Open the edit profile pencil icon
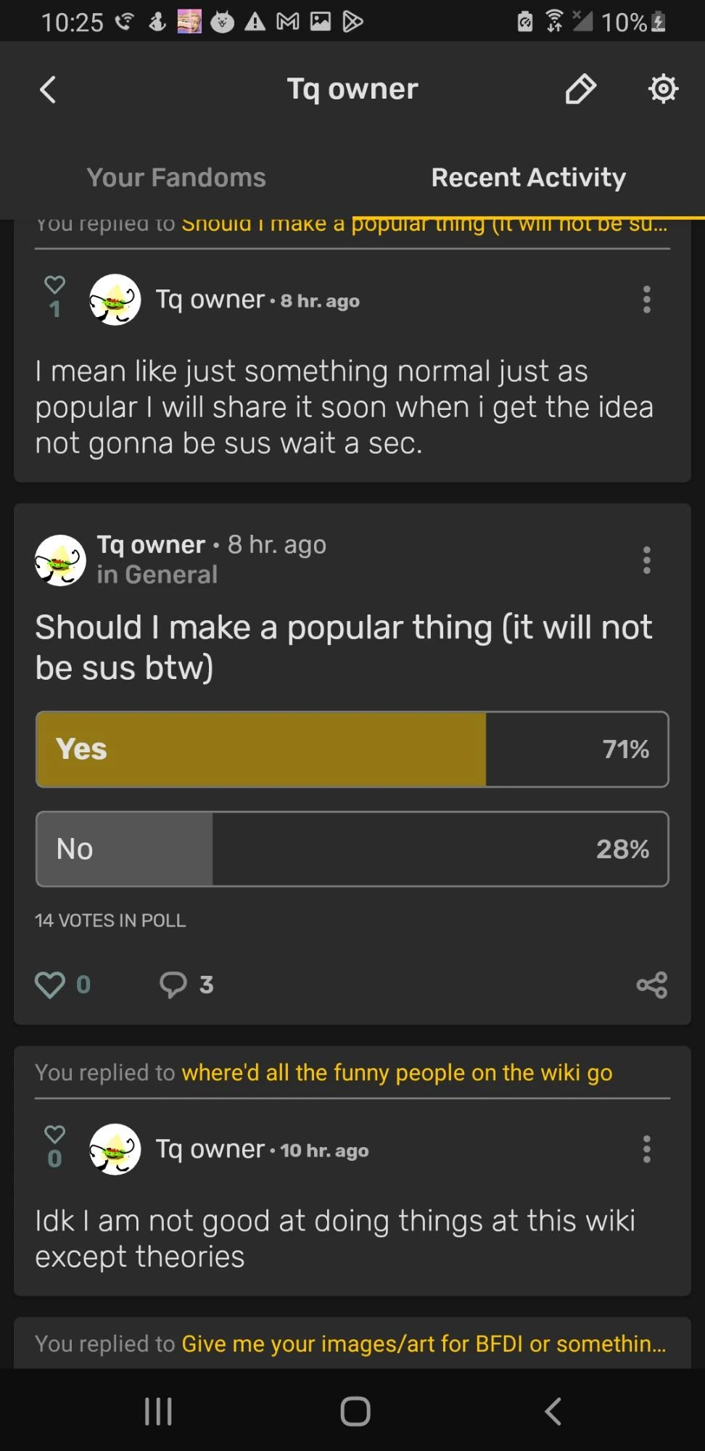This screenshot has height=1451, width=705. tap(580, 89)
